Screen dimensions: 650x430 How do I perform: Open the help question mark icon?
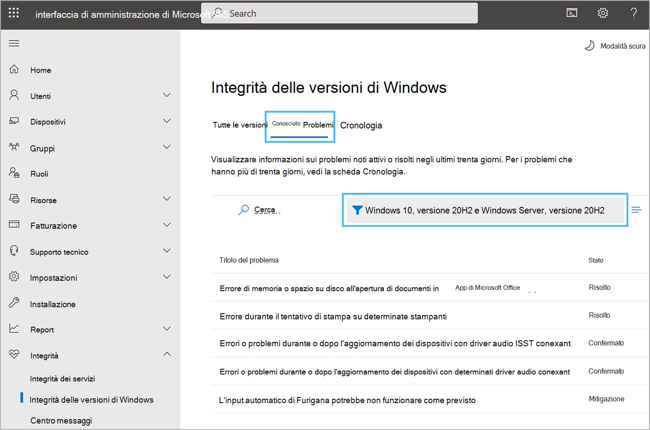634,13
